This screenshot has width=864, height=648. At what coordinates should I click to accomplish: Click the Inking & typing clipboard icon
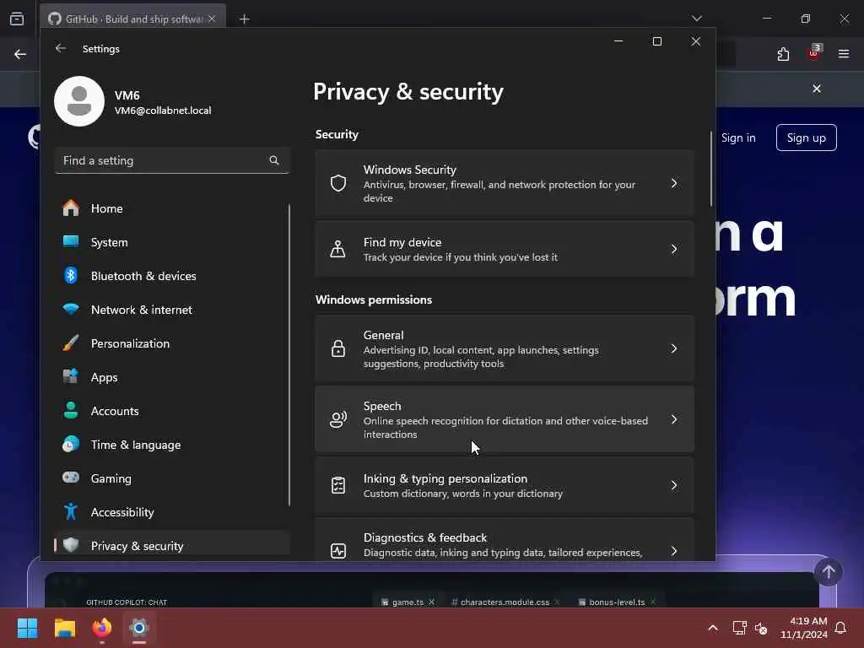[338, 485]
